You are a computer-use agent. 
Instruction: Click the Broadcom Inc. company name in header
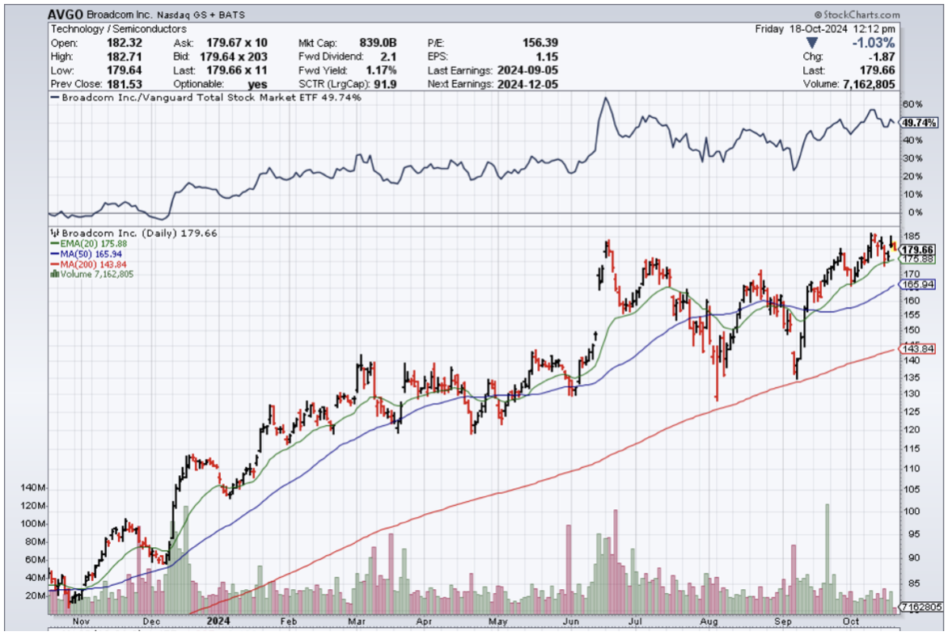coord(119,15)
